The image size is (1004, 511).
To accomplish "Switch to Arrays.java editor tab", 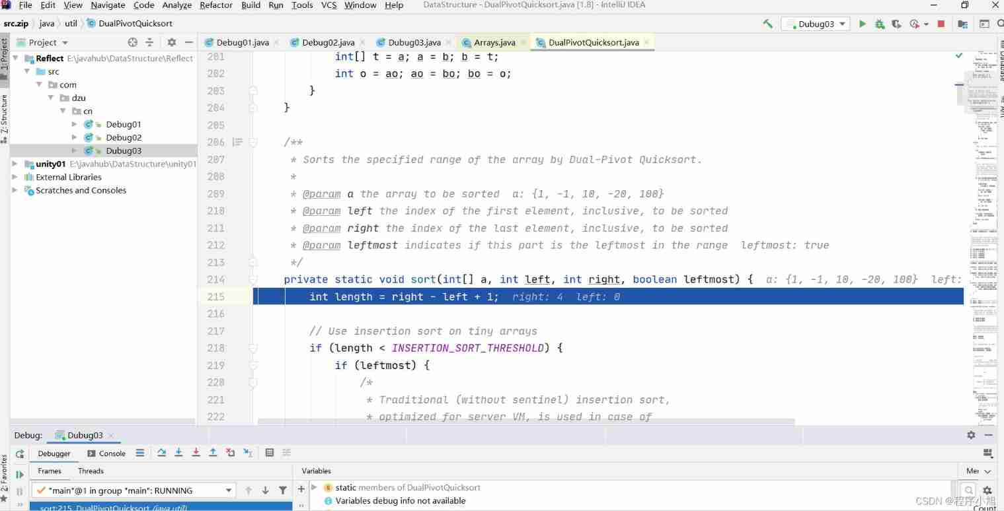I will click(x=494, y=42).
